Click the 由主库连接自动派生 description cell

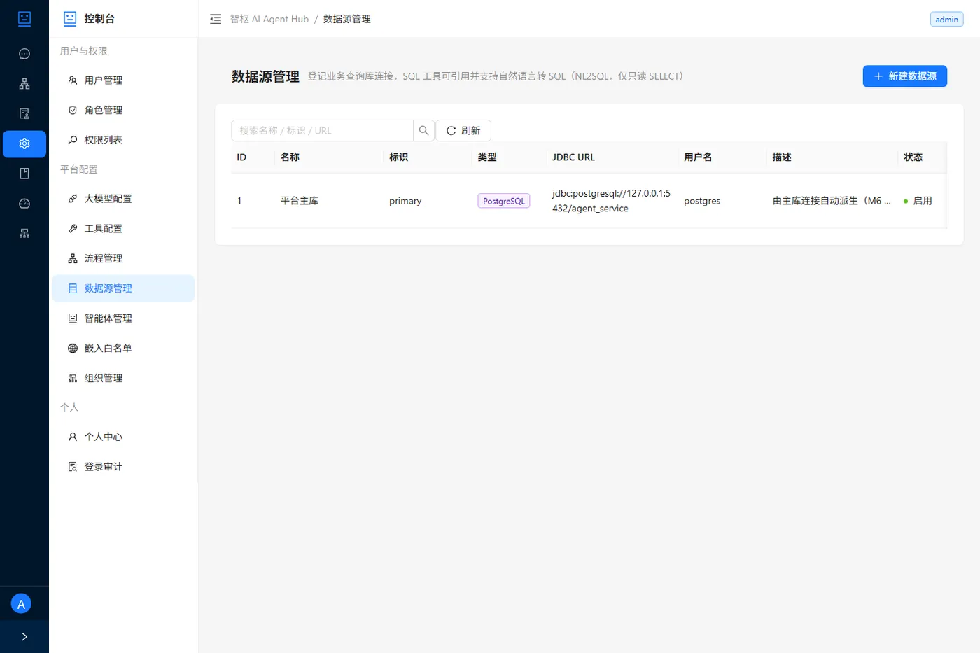[x=832, y=201]
